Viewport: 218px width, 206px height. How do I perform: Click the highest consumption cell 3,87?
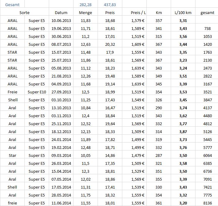click(x=183, y=132)
